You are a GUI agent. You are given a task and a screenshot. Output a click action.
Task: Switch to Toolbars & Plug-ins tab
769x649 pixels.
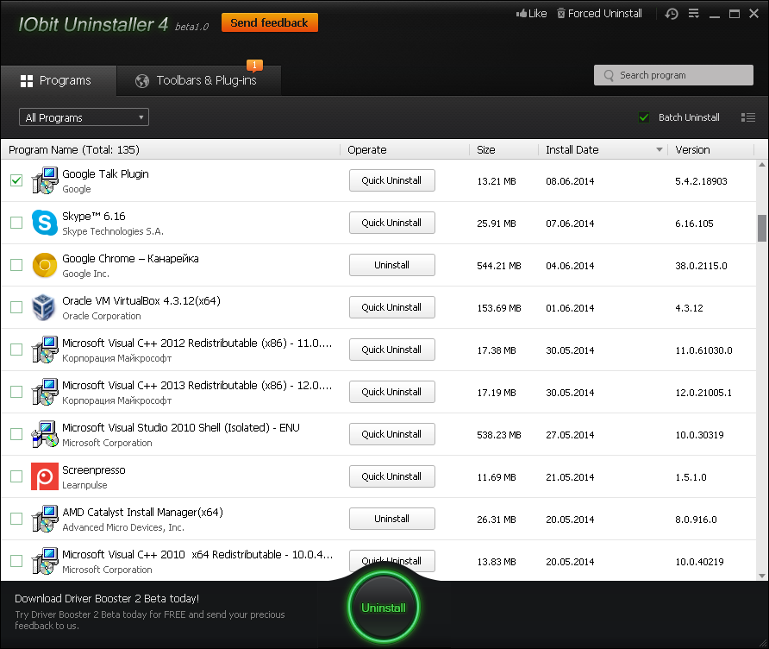click(x=198, y=80)
